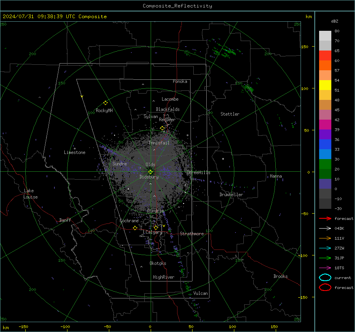
Task: Click the white 04DK arrow in legend
Action: click(x=325, y=228)
